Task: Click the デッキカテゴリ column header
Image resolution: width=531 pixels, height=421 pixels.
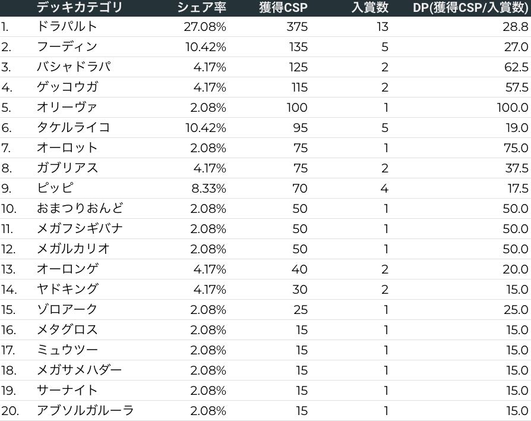Action: click(x=80, y=8)
